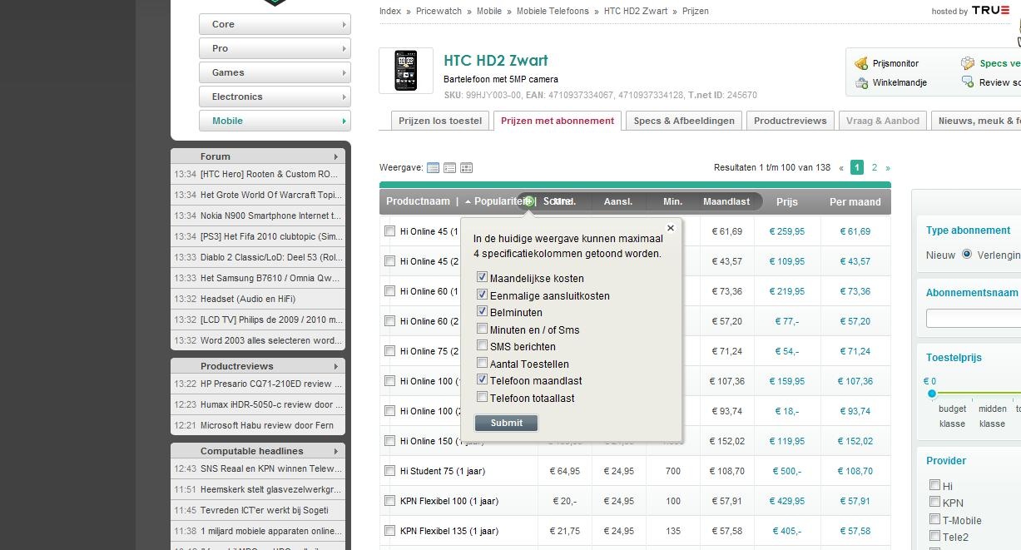Open the HTC HD2 product thumbnail

click(x=406, y=71)
